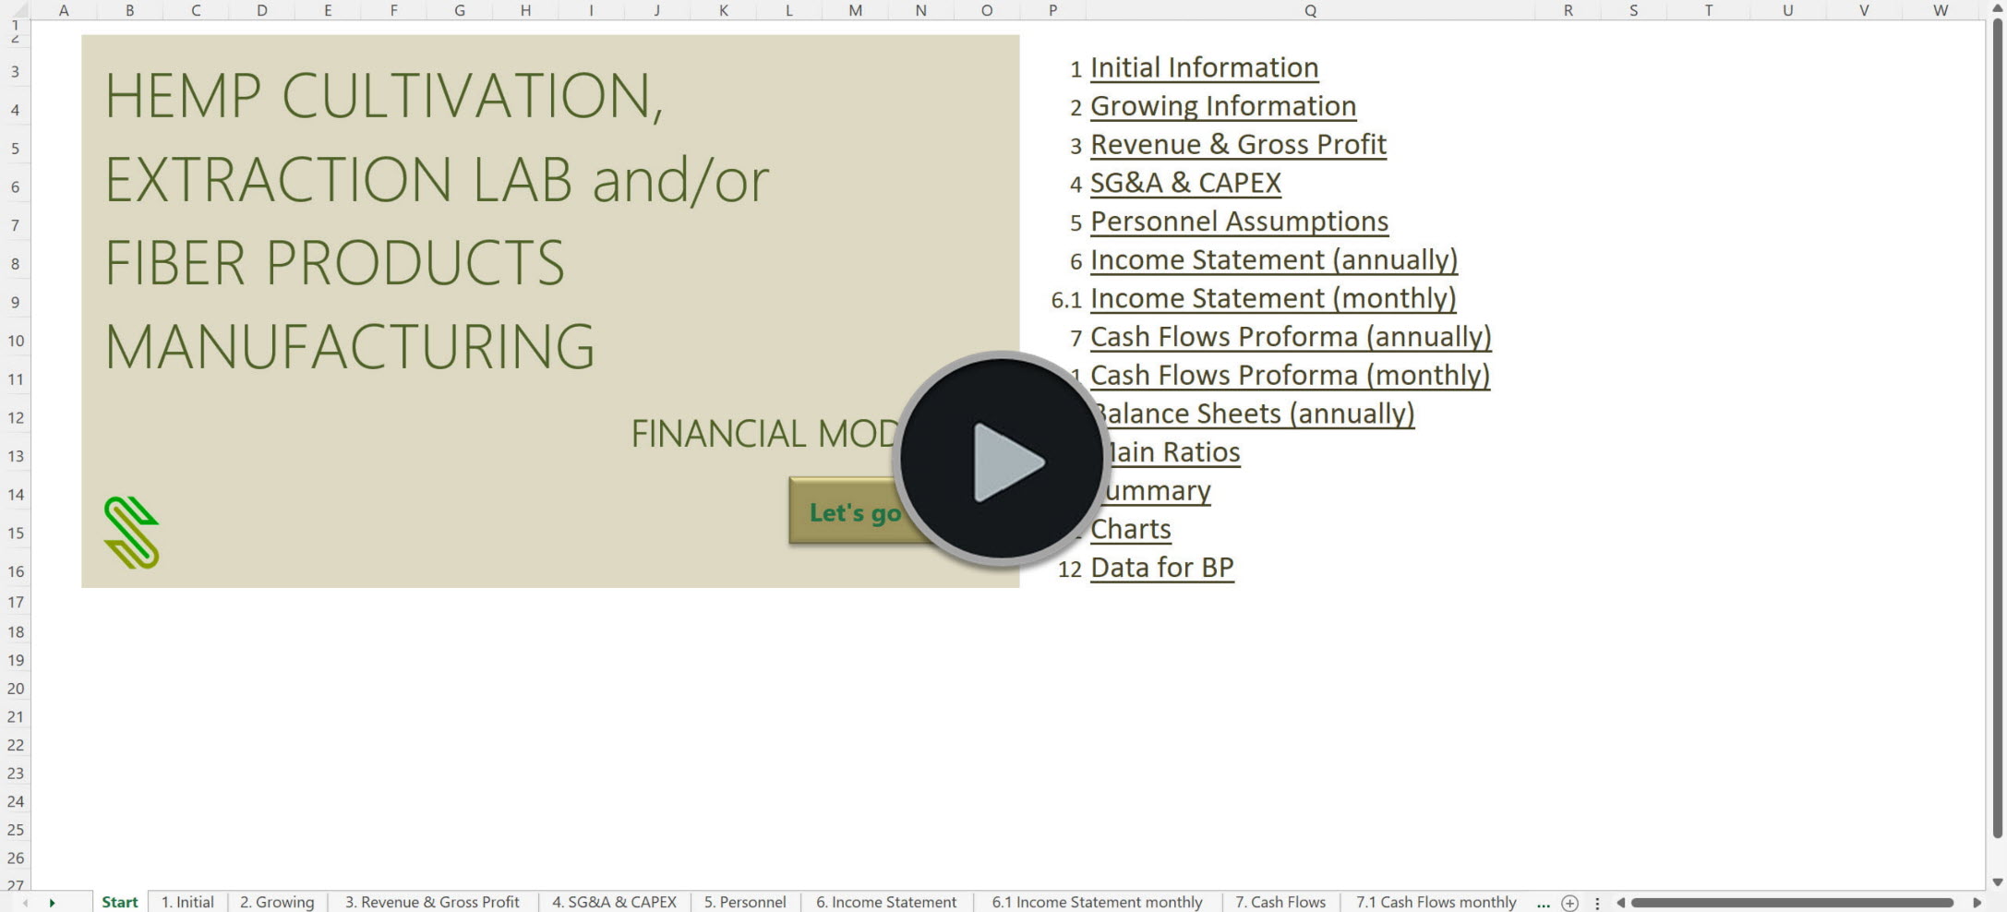Click column header Q to select column

(x=1309, y=10)
